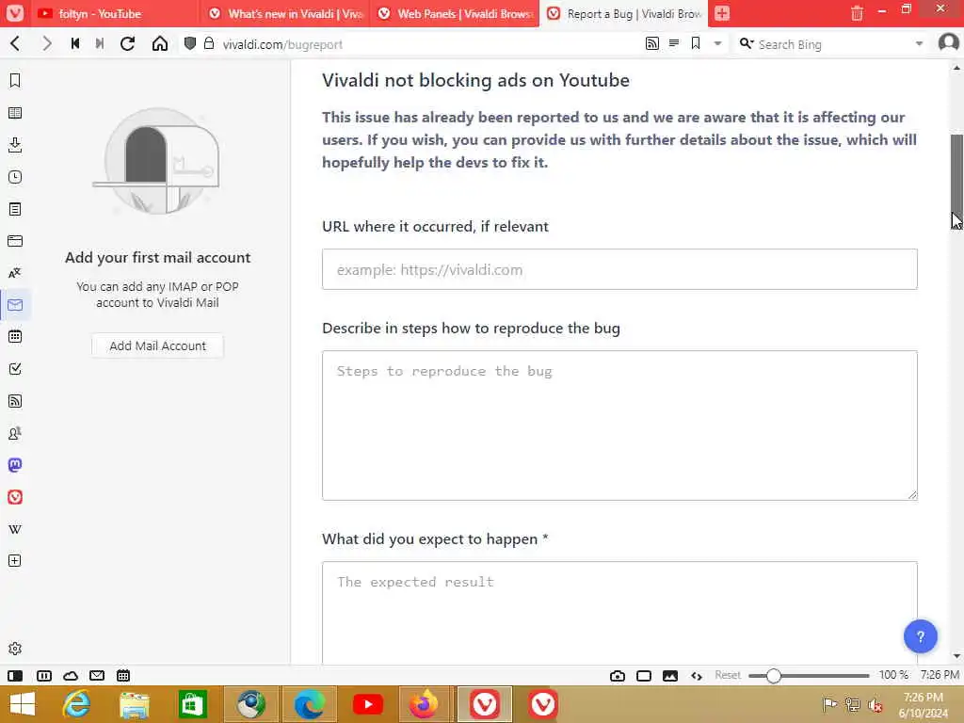Add a new web panel
The width and height of the screenshot is (964, 723).
[x=15, y=561]
